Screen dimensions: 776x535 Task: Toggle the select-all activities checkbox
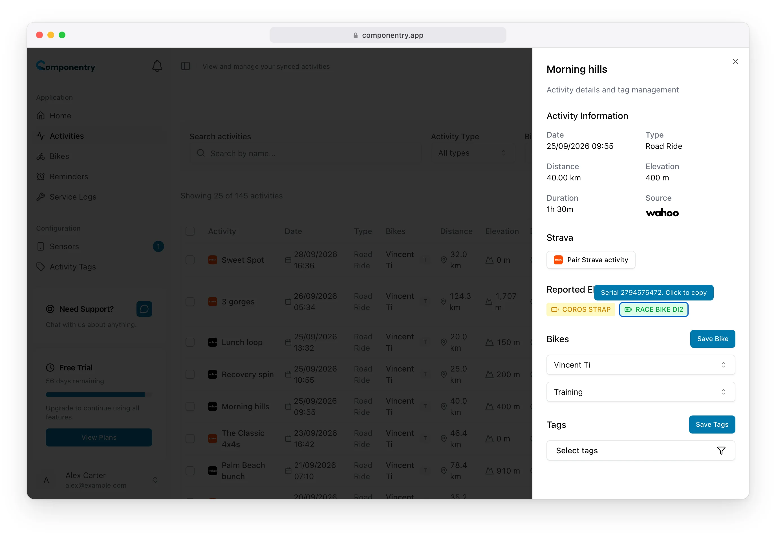point(190,231)
